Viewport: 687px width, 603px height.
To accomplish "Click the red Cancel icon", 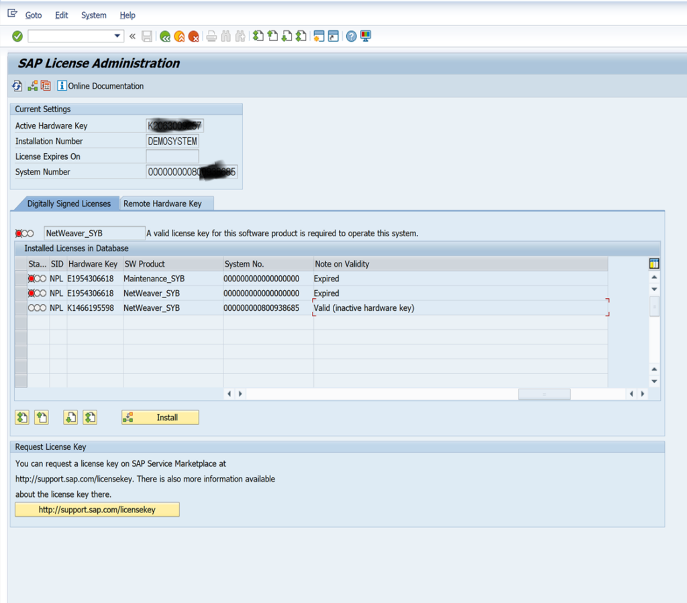I will 194,36.
